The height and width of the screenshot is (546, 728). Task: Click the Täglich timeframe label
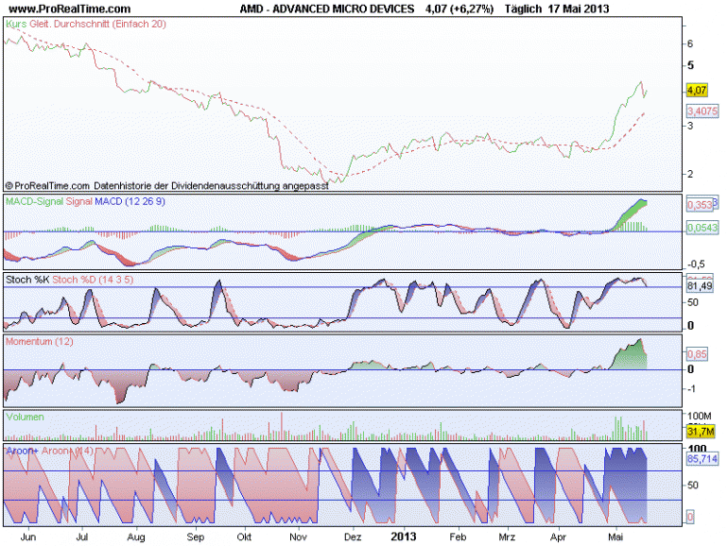tap(523, 9)
